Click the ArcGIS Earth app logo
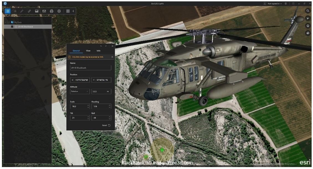 tap(5, 3)
